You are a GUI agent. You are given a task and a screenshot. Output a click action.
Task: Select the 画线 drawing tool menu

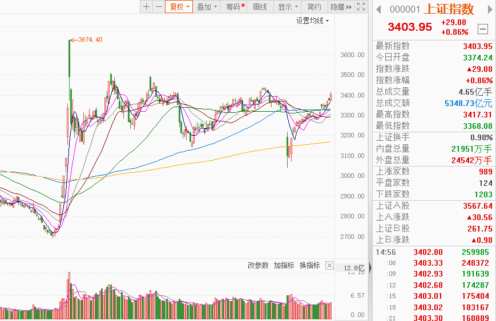pyautogui.click(x=260, y=7)
